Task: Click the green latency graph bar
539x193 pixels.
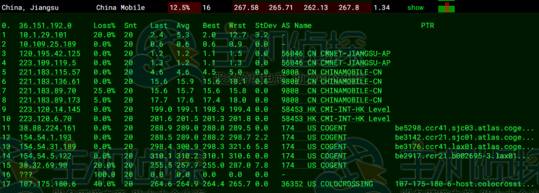Action: (446, 7)
